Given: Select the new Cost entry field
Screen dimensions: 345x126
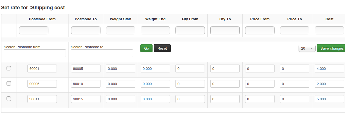Looking at the screenshot, I should 329,30.
